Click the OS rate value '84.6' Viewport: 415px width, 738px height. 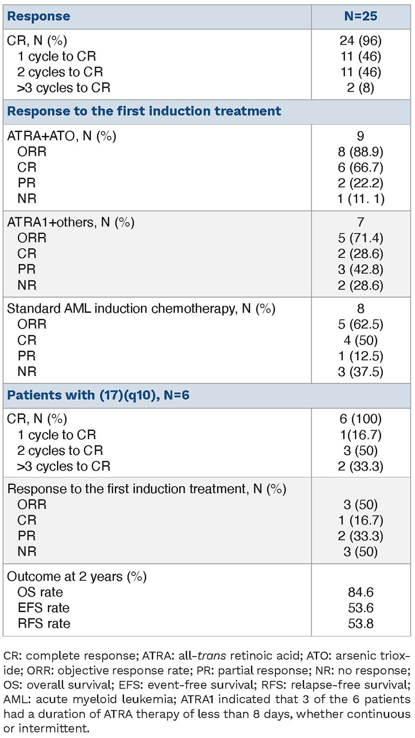[x=361, y=592]
